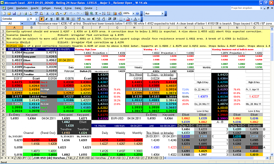The height and width of the screenshot is (164, 274).
Task: Click Increase Decimal icon
Action: [x=98, y=19]
